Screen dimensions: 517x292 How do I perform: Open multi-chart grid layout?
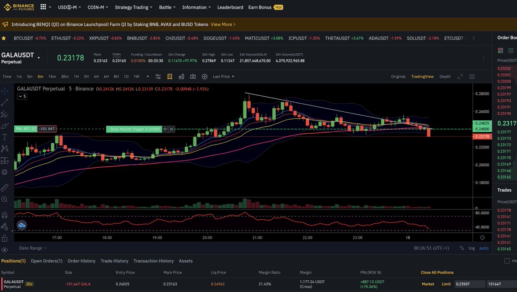click(472, 77)
